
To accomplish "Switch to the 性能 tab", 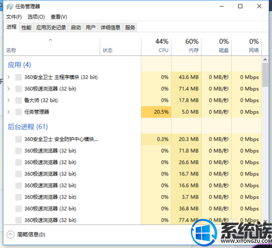I will click(x=26, y=28).
